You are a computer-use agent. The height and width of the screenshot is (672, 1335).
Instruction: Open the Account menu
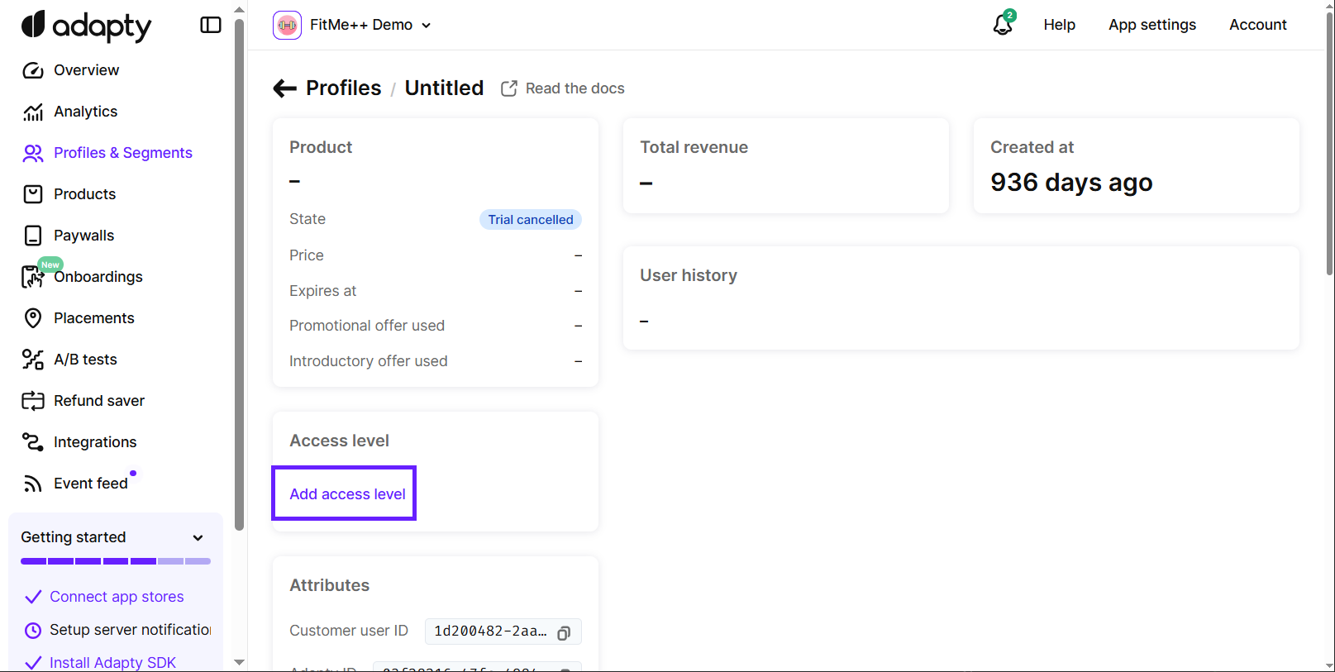[1257, 25]
